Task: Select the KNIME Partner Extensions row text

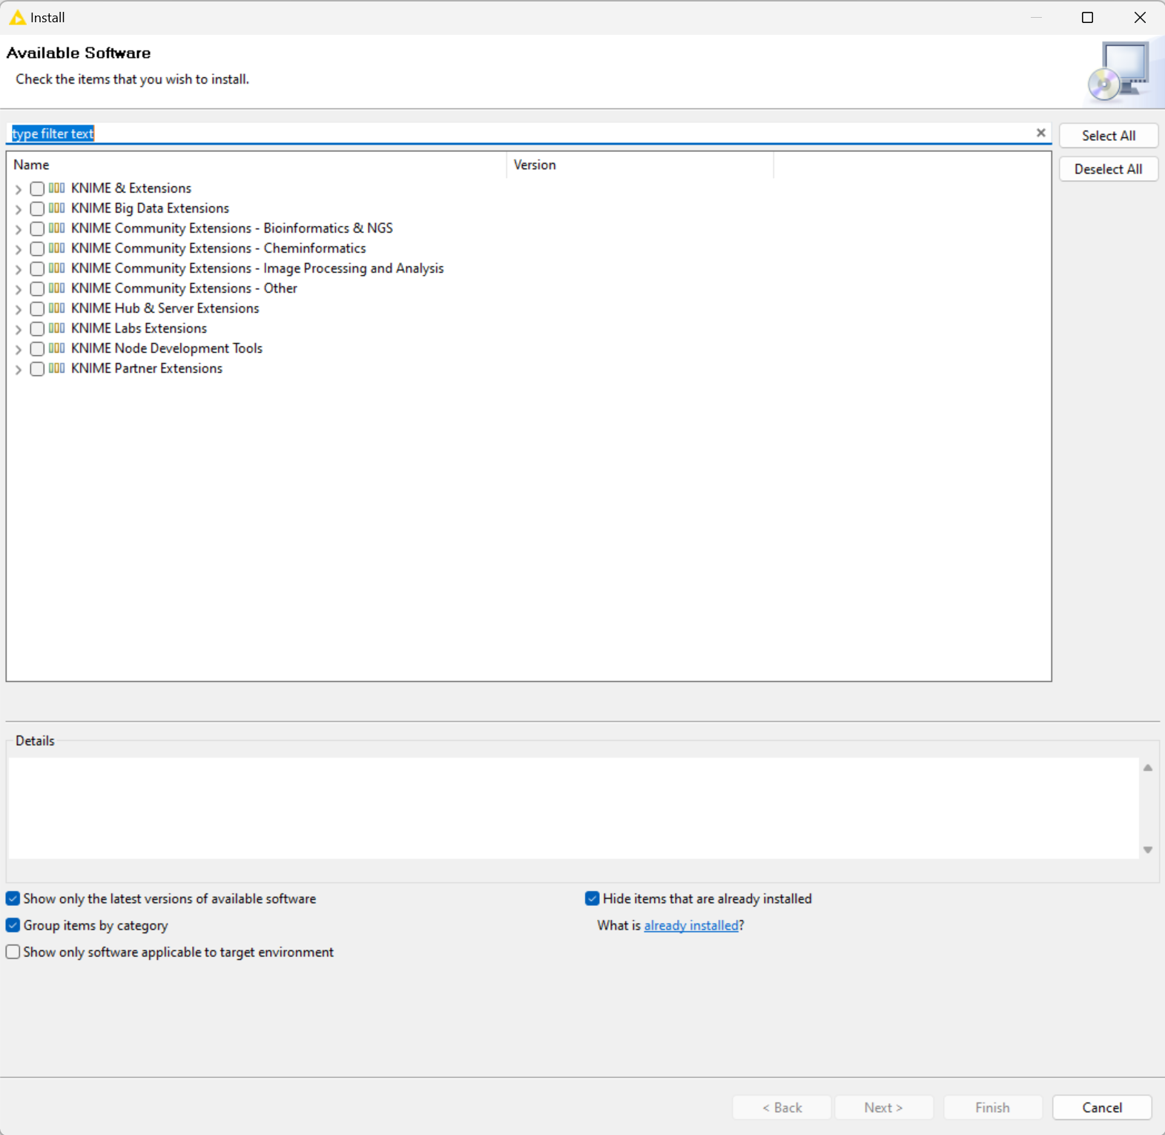Action: pos(147,368)
